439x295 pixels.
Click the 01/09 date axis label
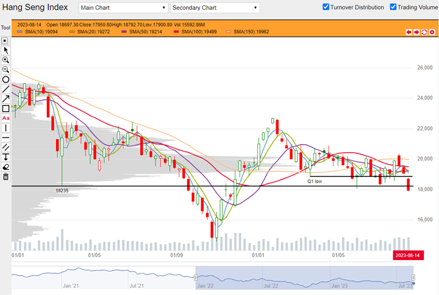point(177,255)
